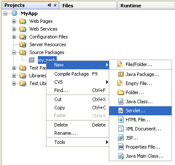Click the Libraries folder icon

(x=23, y=76)
